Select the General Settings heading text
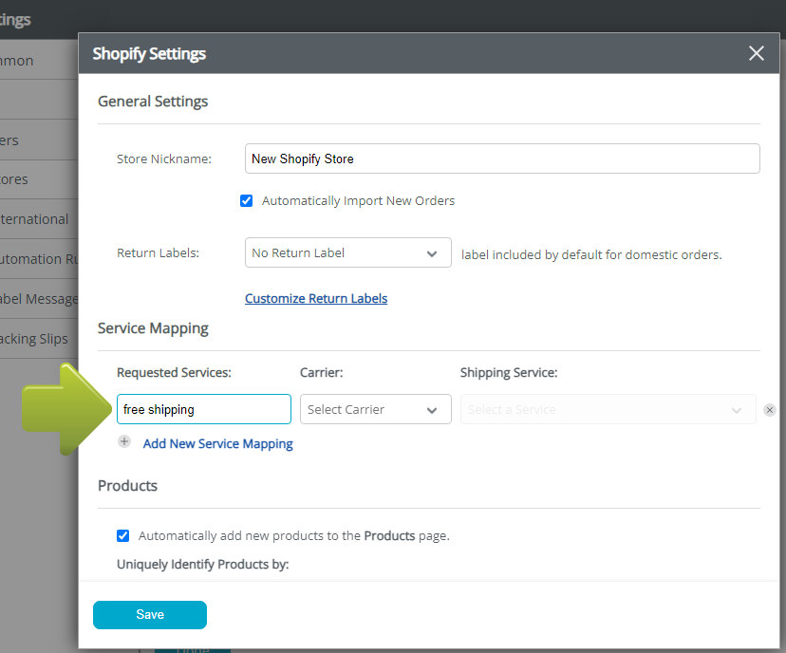Image resolution: width=786 pixels, height=653 pixels. point(153,102)
